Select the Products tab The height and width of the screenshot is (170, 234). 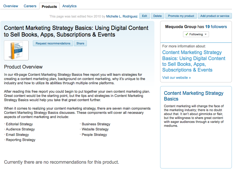pos(49,6)
